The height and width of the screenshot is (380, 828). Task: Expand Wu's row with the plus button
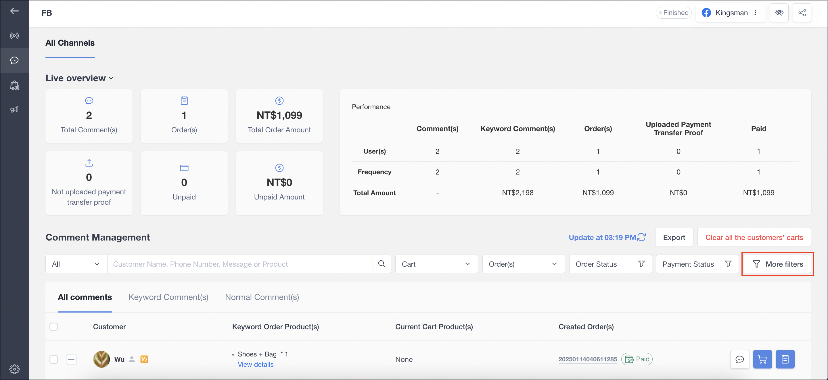click(71, 359)
